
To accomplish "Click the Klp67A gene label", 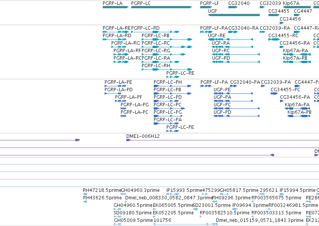I will [x=291, y=3].
